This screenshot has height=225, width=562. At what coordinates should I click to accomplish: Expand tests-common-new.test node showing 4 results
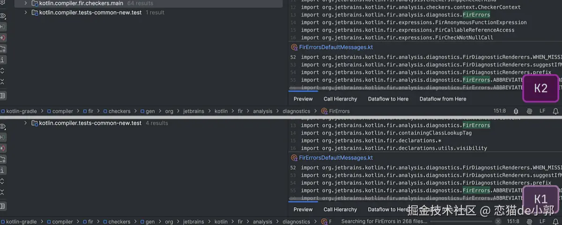26,123
